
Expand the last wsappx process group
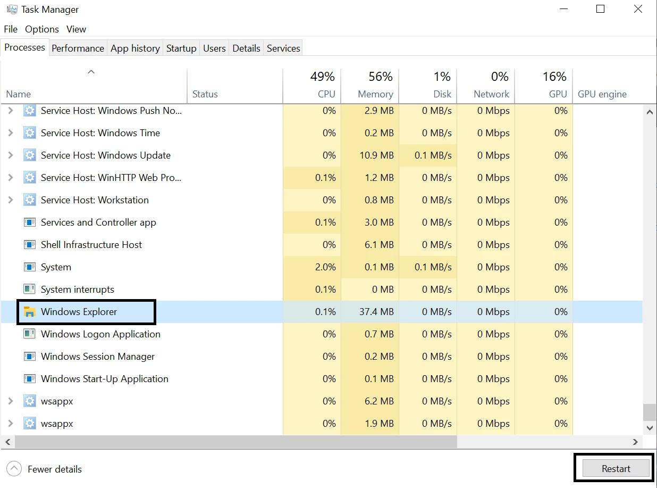[x=10, y=424]
